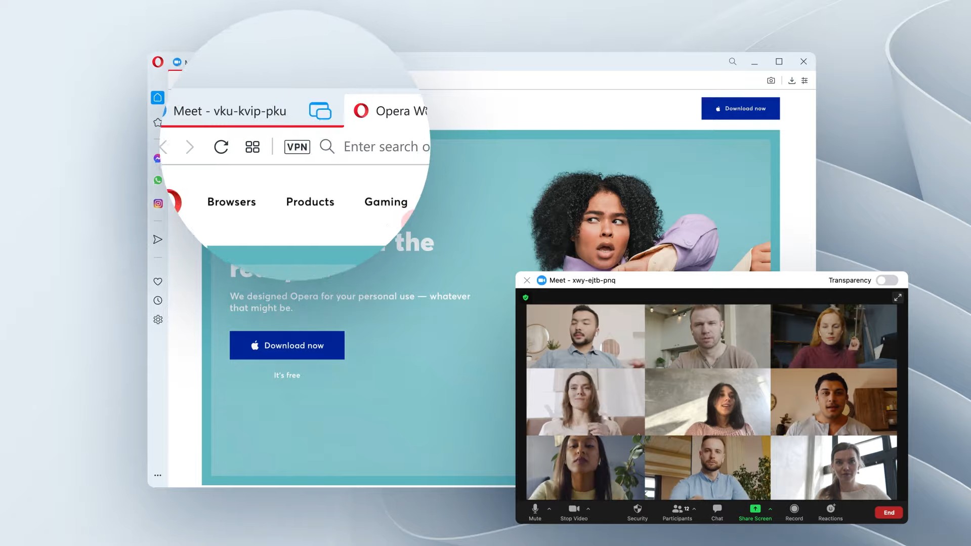The image size is (971, 546).
Task: Click the Opera logo menu button
Action: 158,62
